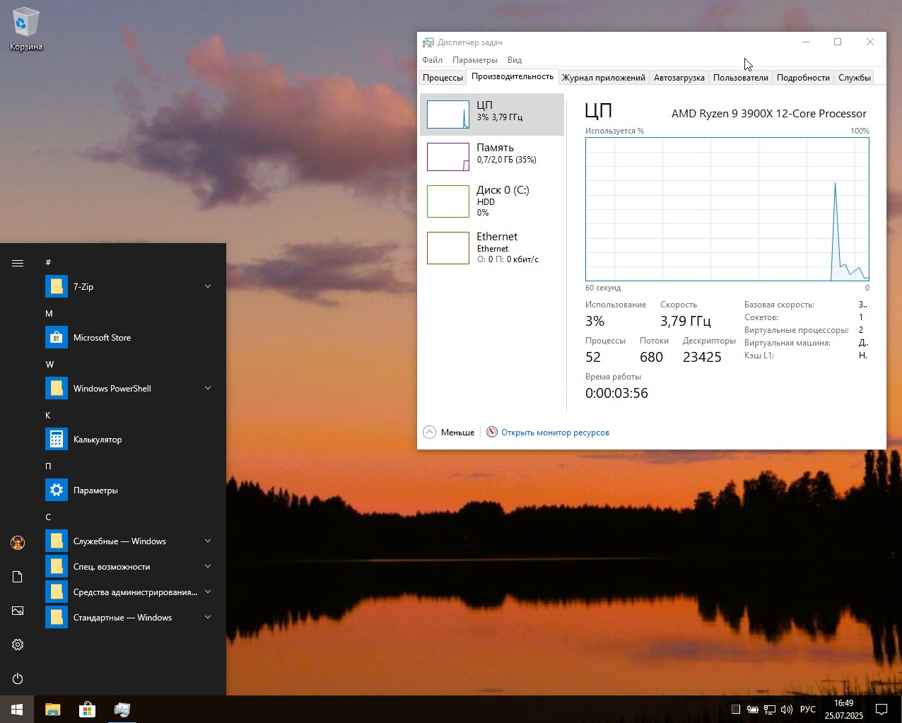The width and height of the screenshot is (902, 723).
Task: Launch Microsoft Store from taskbar
Action: click(87, 709)
